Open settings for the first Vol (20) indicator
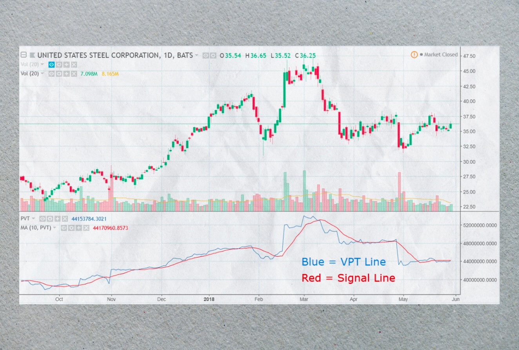The width and height of the screenshot is (519, 350). point(59,65)
